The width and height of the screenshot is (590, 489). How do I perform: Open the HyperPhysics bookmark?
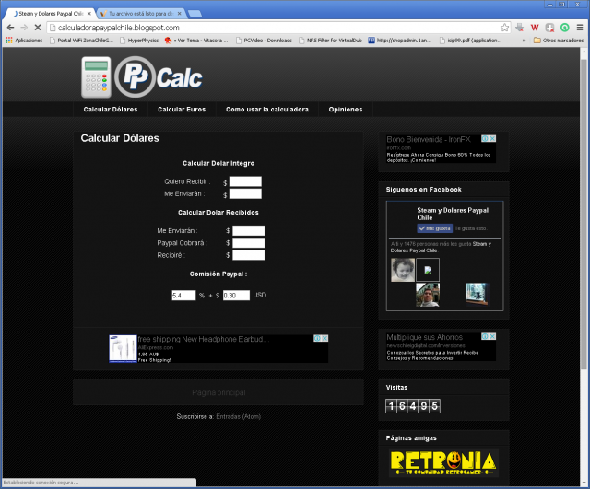pos(139,41)
